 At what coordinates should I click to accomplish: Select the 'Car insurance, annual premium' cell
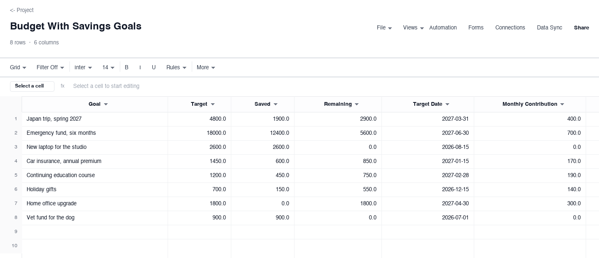click(95, 161)
